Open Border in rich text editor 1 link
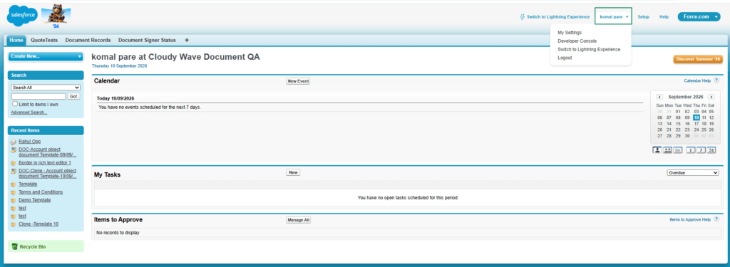Viewport: 730px width, 267px height. point(45,163)
